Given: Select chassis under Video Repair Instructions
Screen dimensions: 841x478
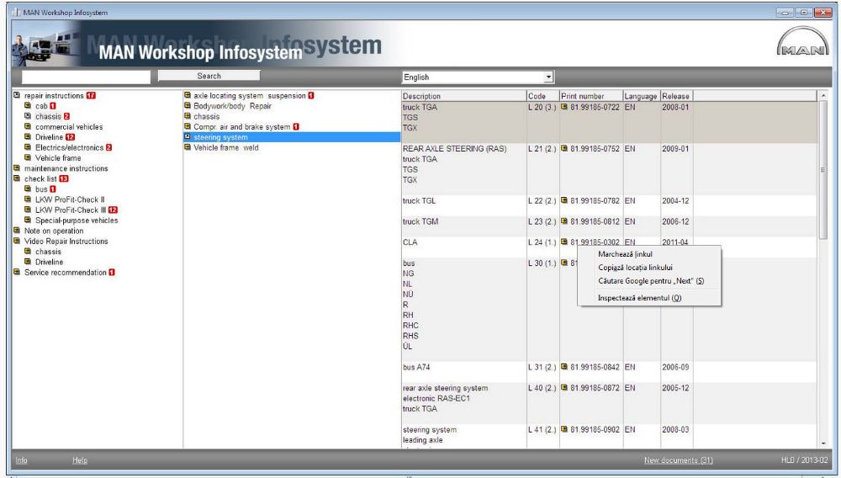Looking at the screenshot, I should pos(48,252).
